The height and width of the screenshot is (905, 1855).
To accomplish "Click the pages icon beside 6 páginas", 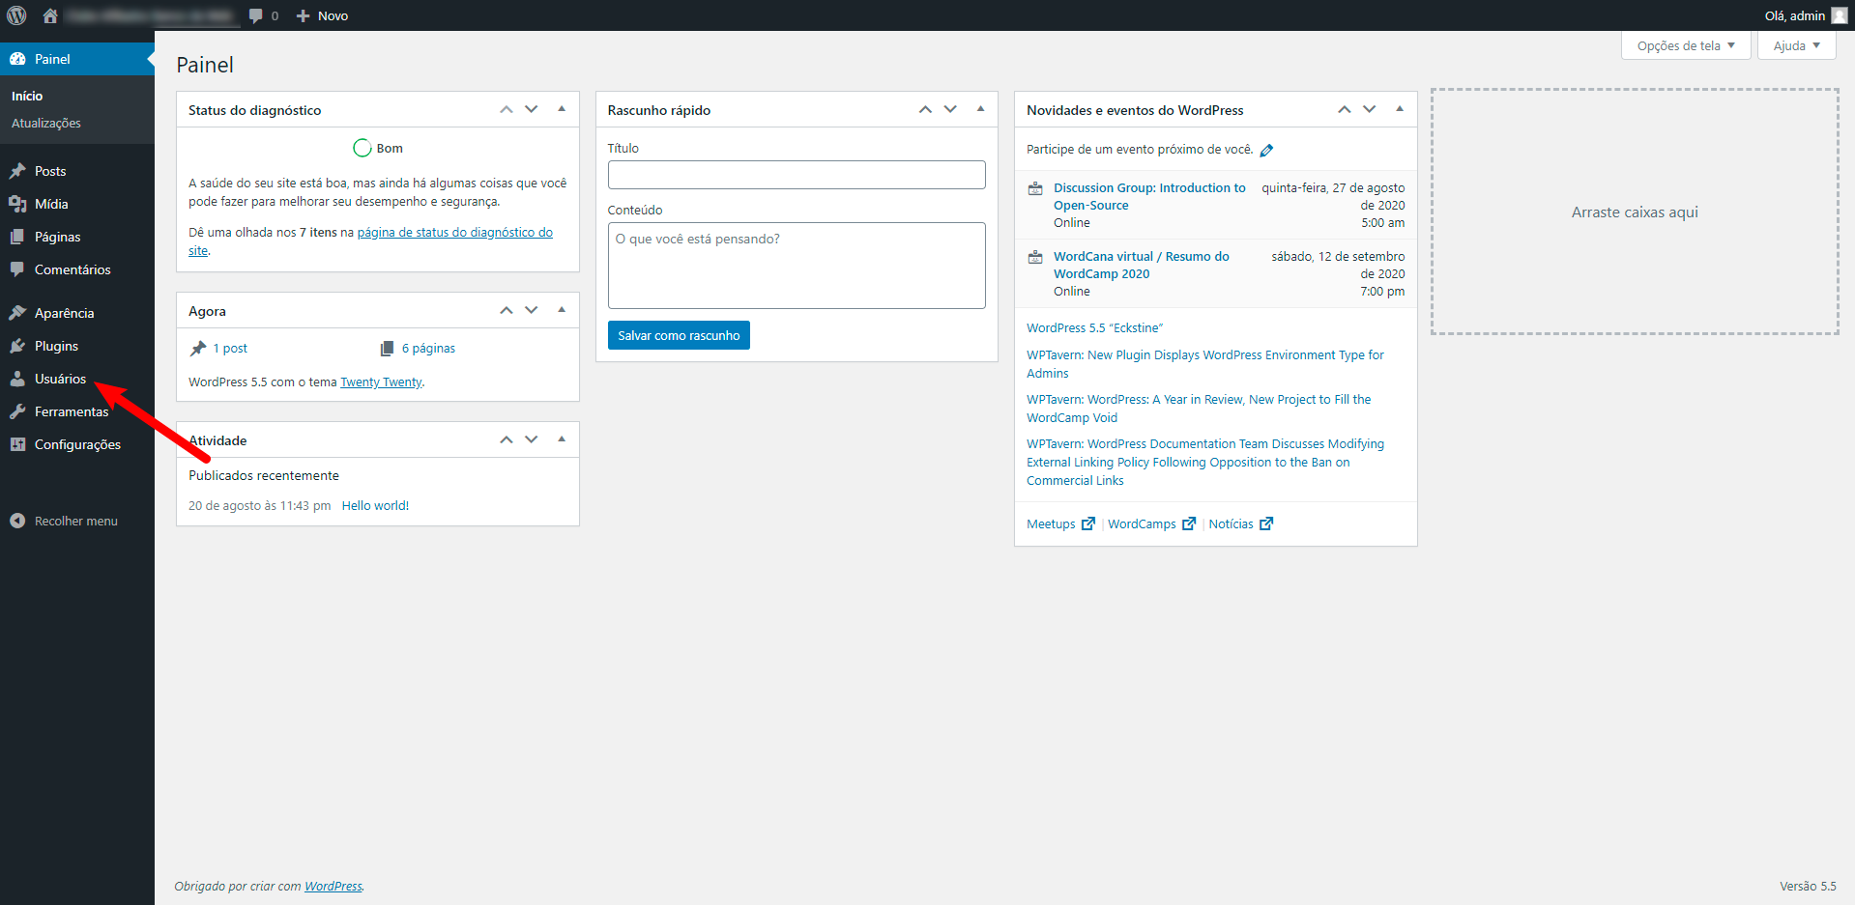I will tap(387, 348).
